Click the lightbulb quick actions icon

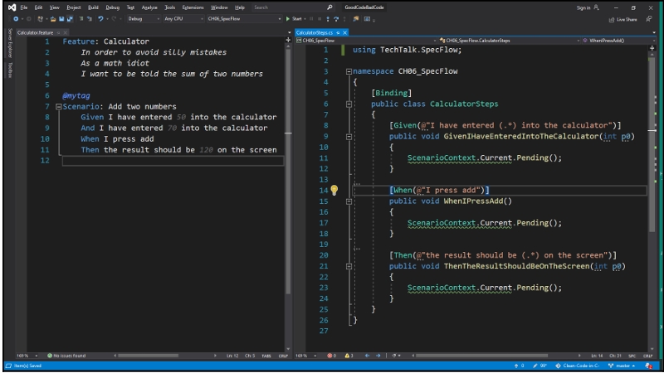point(334,190)
